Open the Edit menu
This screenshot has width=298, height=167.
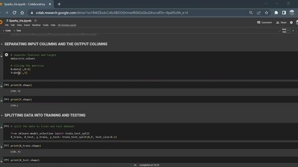click(13, 25)
